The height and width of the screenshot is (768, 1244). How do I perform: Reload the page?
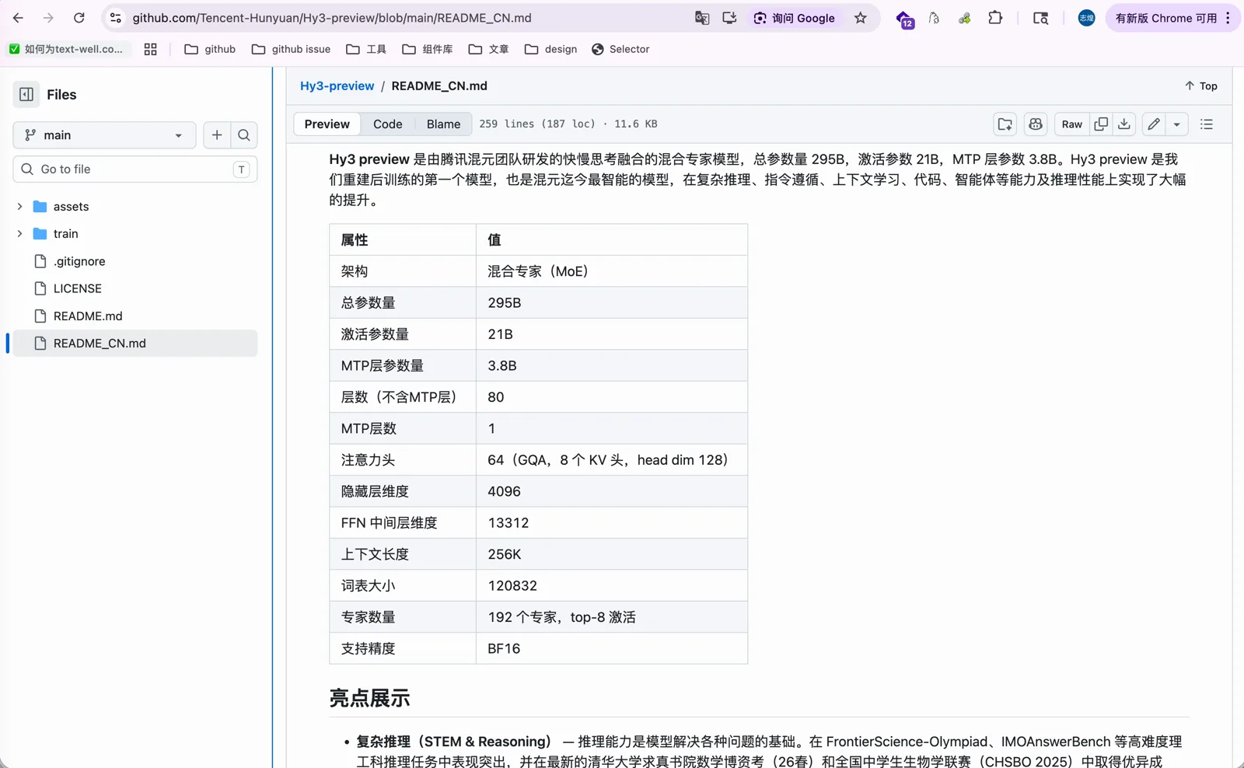79,18
